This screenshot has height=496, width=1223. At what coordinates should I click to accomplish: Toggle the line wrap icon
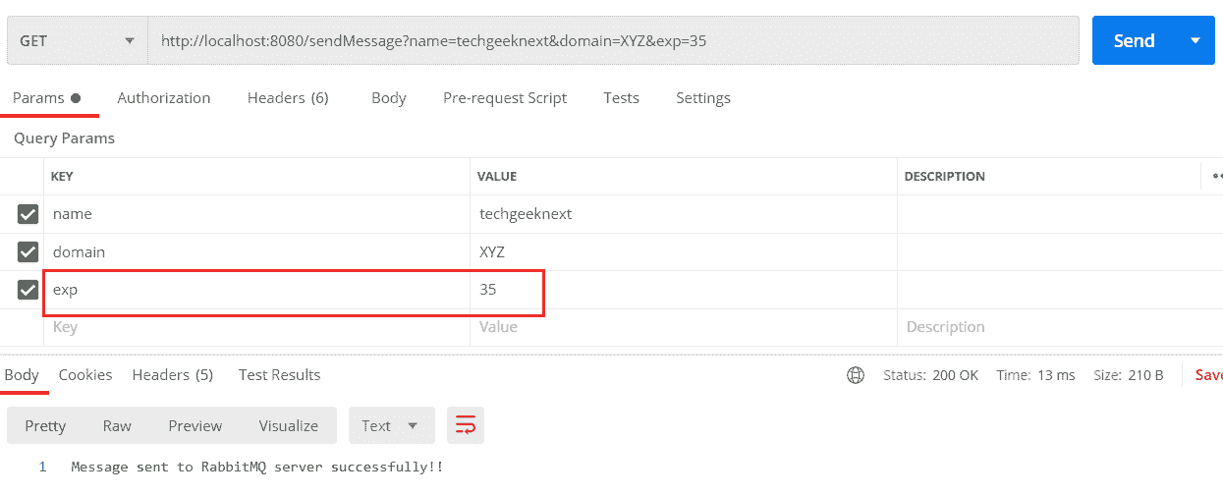(x=466, y=425)
